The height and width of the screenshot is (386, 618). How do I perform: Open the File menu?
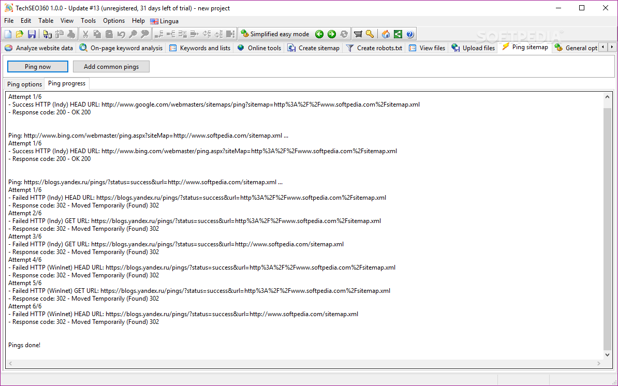point(9,21)
